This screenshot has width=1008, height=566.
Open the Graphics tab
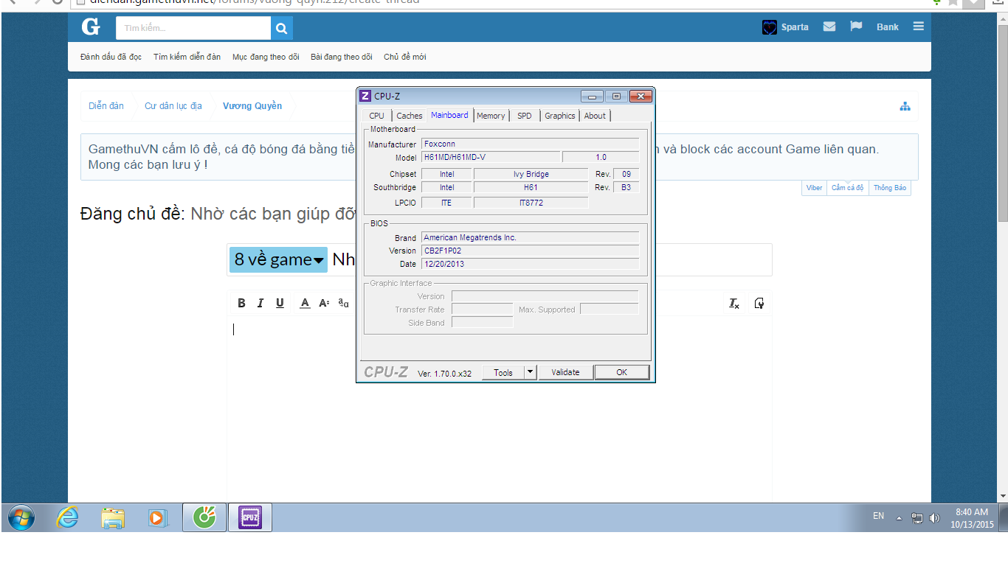[x=560, y=116]
